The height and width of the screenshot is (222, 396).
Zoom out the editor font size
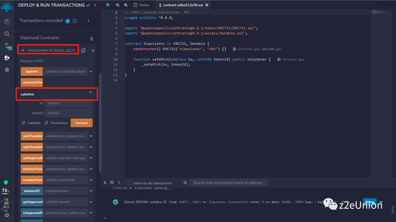(x=118, y=5)
